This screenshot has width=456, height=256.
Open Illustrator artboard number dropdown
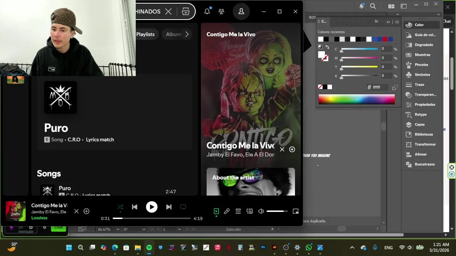pos(179,229)
